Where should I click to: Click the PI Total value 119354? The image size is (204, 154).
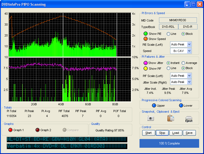click(11, 116)
